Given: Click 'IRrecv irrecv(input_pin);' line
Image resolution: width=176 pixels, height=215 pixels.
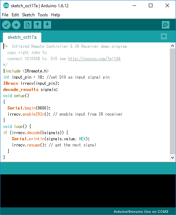Looking at the screenshot, I should tap(31, 83).
